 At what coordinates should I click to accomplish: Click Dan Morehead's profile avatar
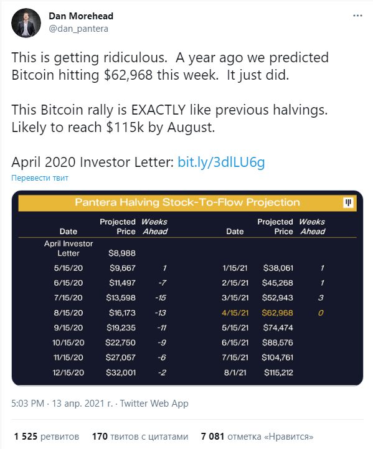[x=26, y=23]
